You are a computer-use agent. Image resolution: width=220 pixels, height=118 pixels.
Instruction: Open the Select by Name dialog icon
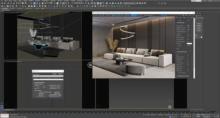[25, 3]
